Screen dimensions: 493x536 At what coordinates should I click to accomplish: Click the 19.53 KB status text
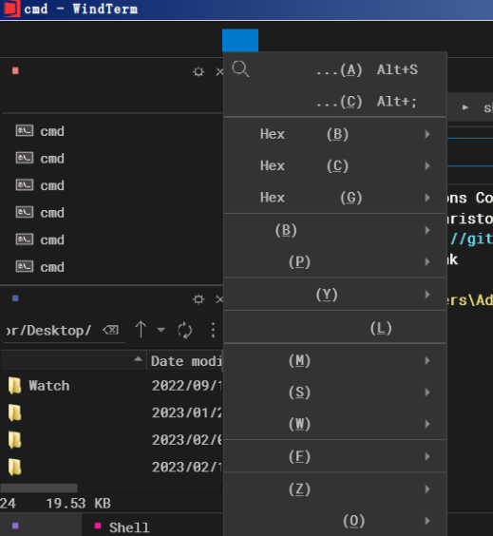point(78,503)
